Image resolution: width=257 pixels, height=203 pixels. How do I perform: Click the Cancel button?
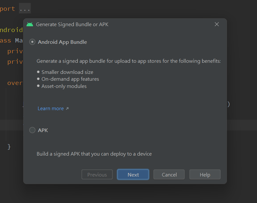pos(169,175)
